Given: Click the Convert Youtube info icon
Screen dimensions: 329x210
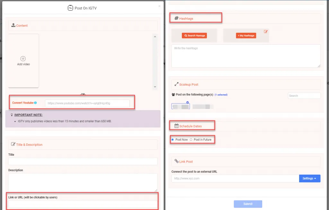Looking at the screenshot, I should pos(35,103).
